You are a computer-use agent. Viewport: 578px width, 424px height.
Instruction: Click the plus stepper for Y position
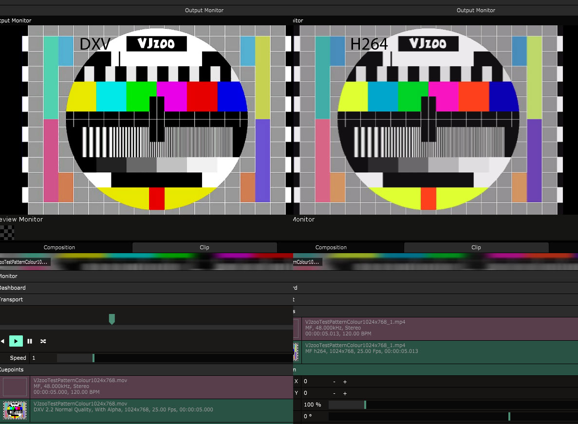click(x=345, y=393)
